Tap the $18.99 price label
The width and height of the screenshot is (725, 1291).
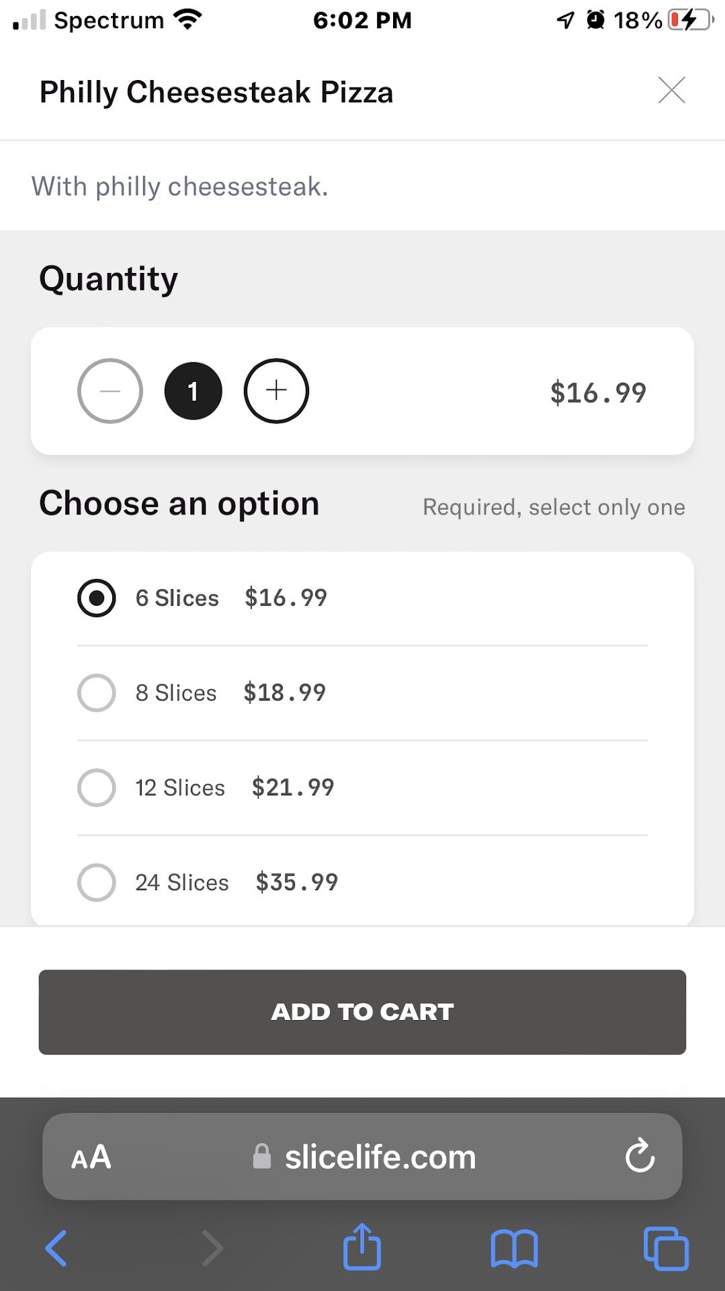pos(285,693)
